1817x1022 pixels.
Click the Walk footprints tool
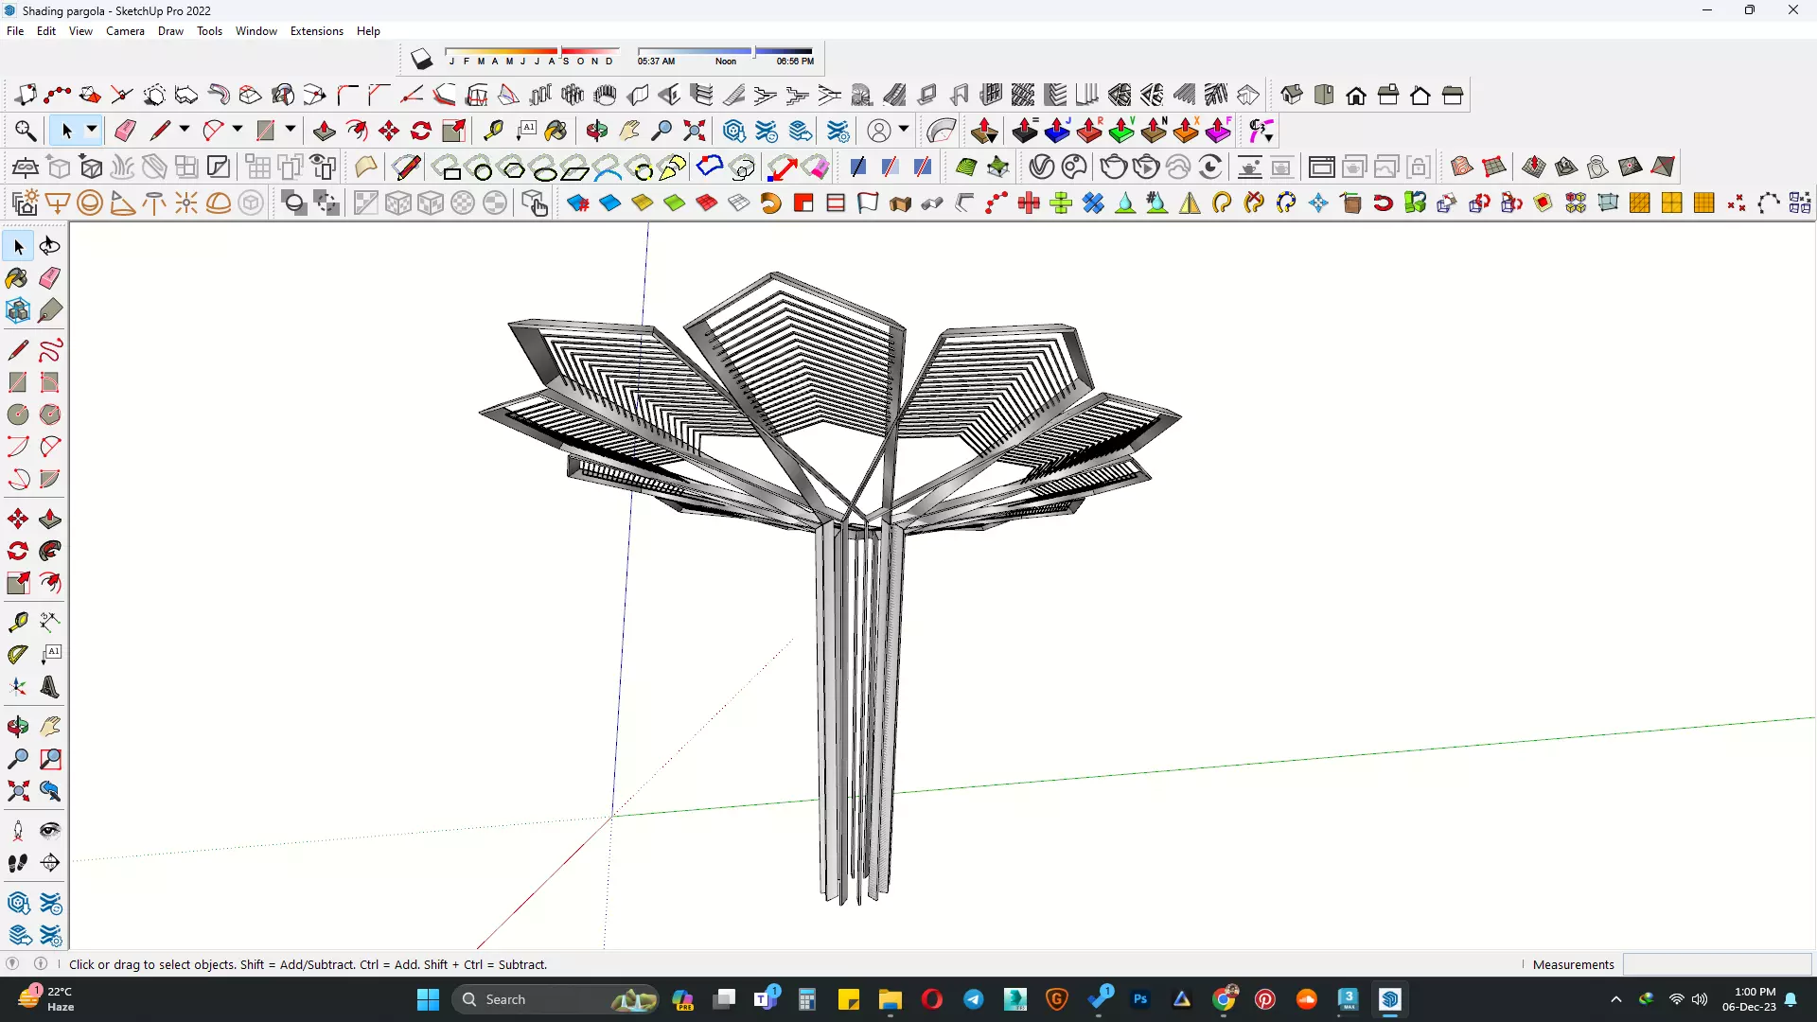tap(17, 863)
